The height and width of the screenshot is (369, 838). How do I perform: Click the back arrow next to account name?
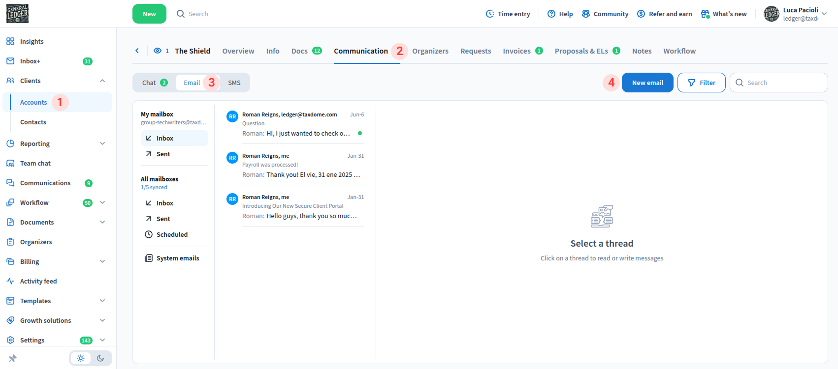(x=137, y=51)
